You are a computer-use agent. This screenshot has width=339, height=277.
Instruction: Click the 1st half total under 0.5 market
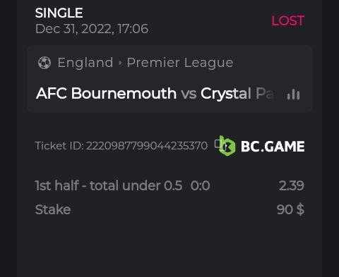point(109,185)
